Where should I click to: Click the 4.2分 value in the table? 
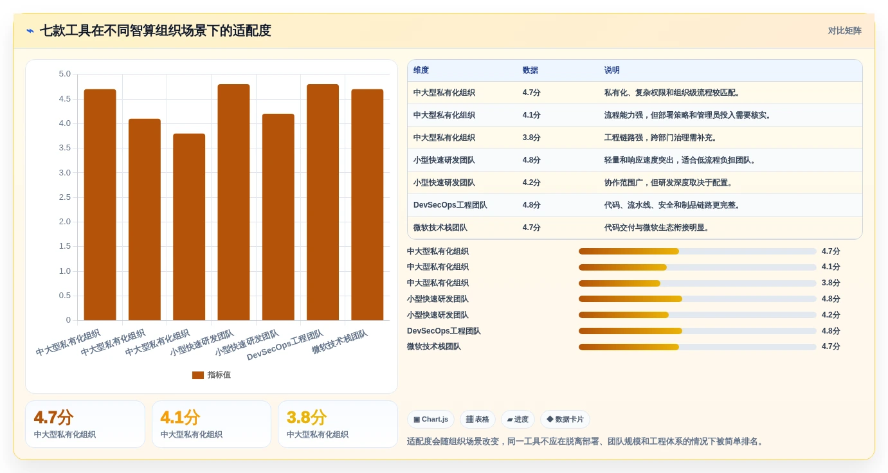click(x=532, y=183)
